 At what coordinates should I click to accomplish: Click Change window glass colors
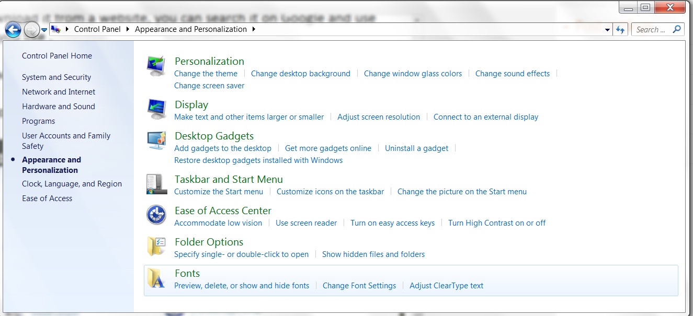(413, 74)
